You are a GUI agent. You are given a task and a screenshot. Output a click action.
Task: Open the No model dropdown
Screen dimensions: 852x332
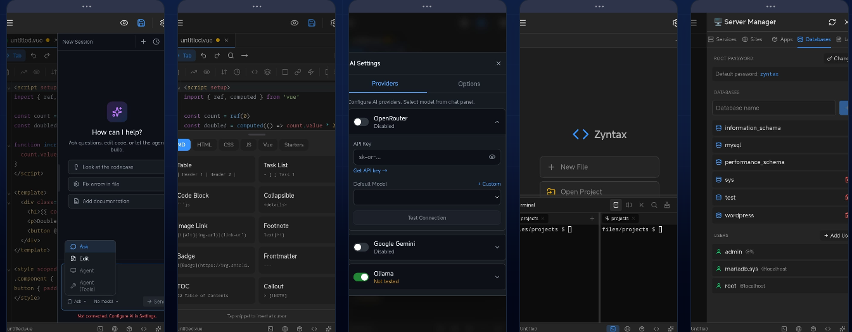pos(105,302)
